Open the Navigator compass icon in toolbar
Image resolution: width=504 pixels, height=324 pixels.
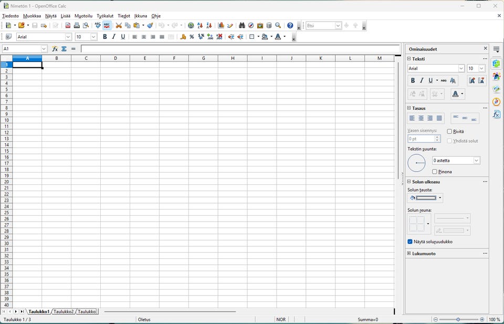pos(251,25)
